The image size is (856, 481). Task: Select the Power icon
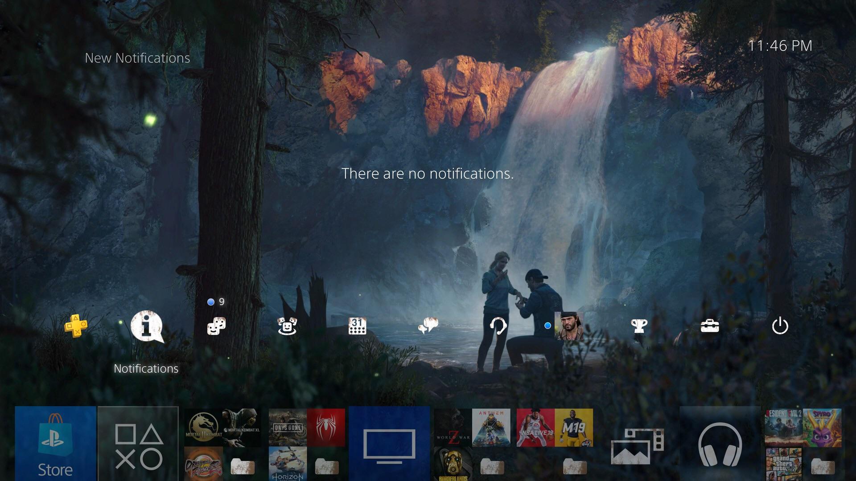(x=780, y=326)
